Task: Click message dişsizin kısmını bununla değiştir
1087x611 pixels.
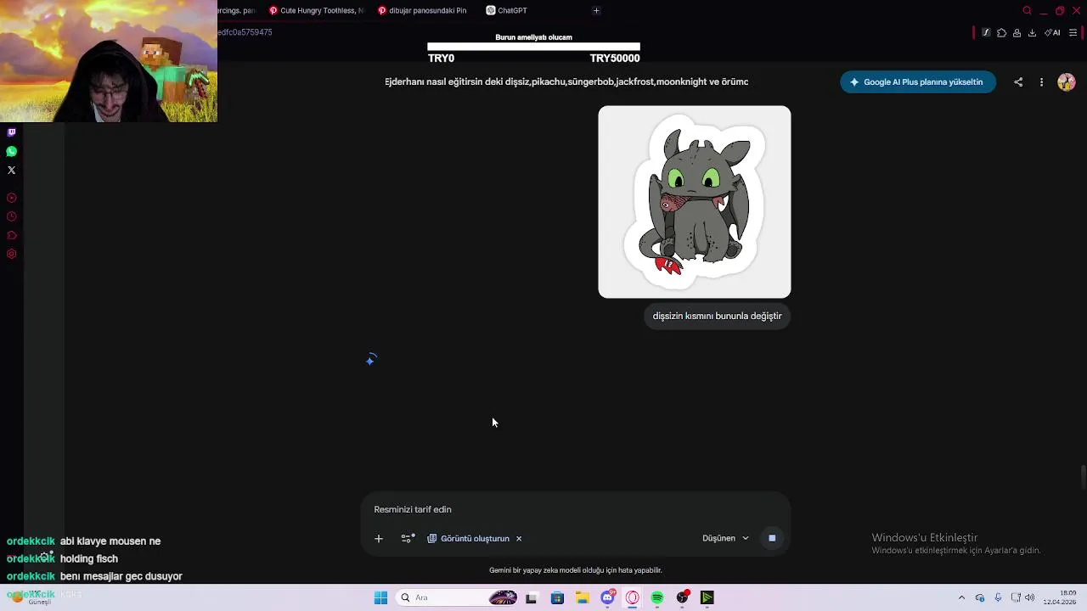Action: point(718,316)
